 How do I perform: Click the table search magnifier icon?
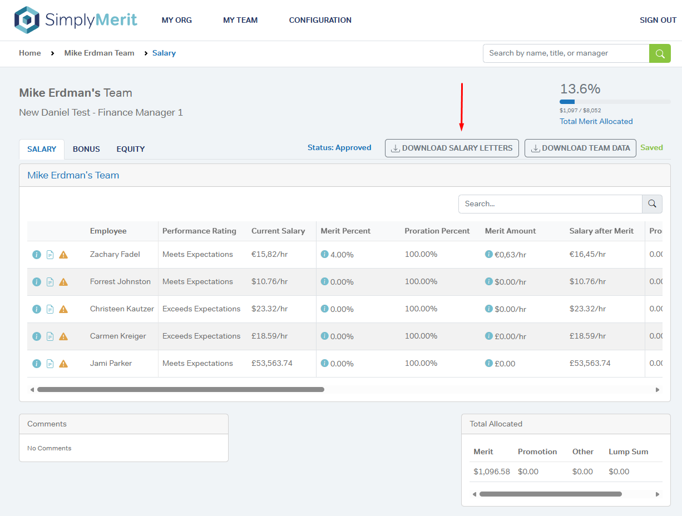[652, 204]
